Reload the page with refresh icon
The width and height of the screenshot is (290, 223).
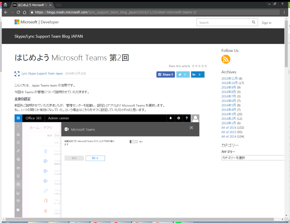pos(18,12)
